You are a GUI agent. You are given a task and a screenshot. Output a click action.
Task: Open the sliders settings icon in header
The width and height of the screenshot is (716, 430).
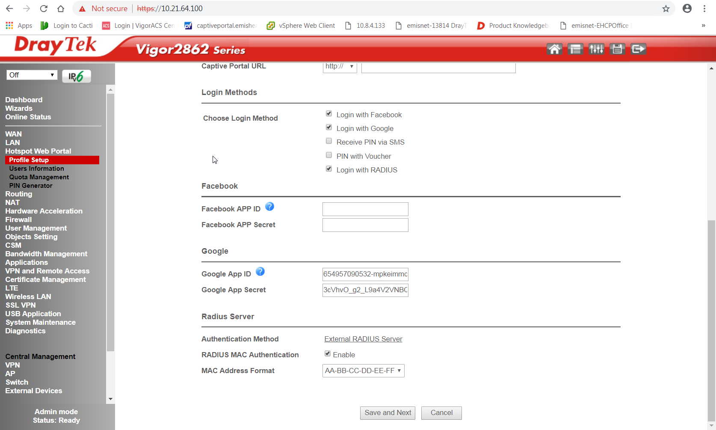coord(596,49)
